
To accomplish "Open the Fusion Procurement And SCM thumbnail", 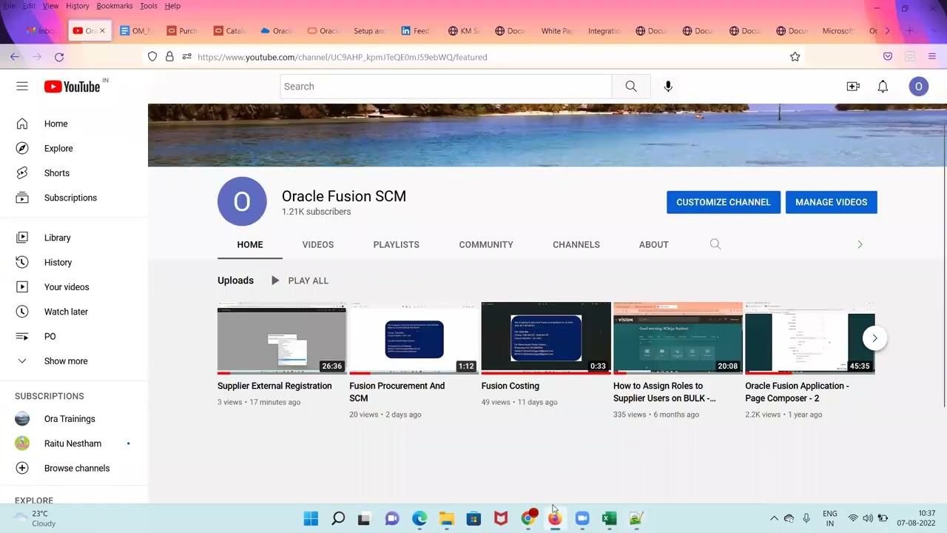I will click(x=414, y=338).
